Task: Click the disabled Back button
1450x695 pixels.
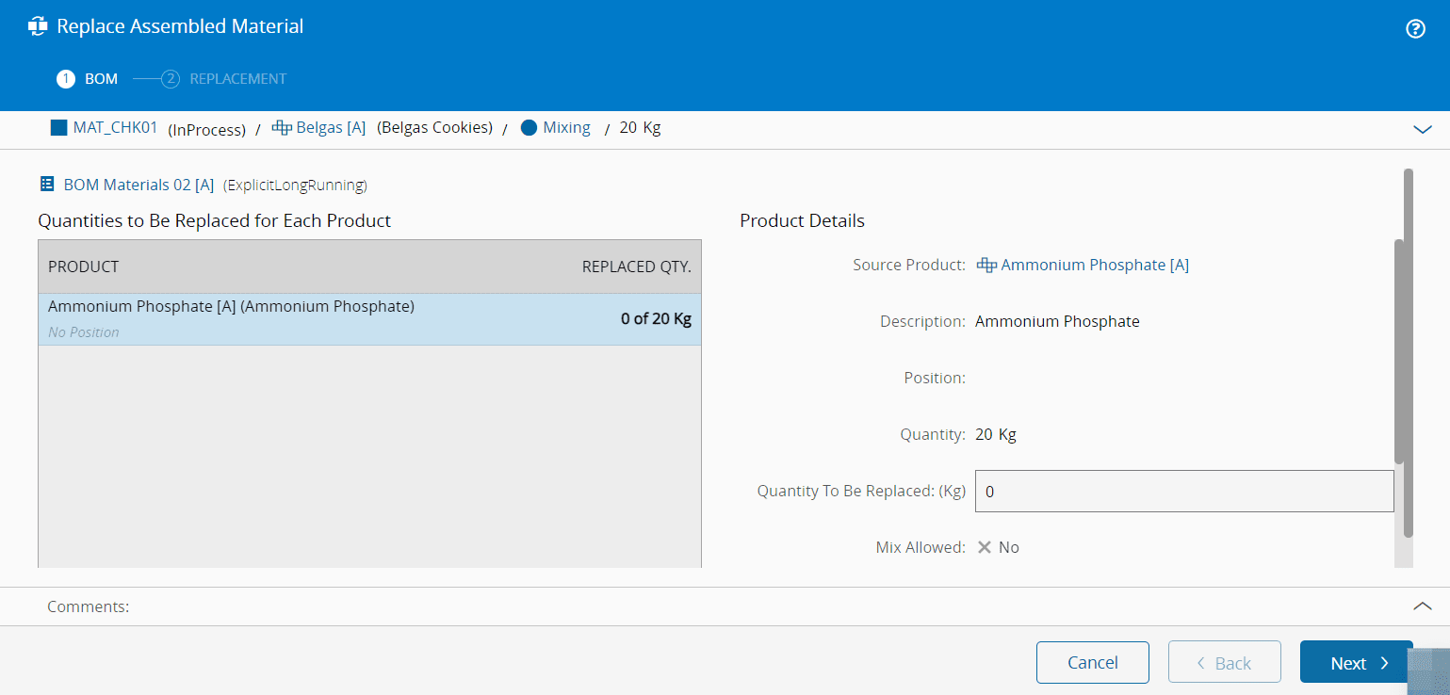Action: (x=1224, y=662)
